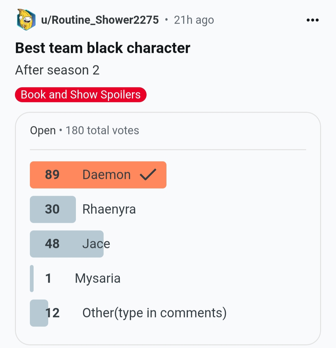Tap the 48 vote count on Jace
The width and height of the screenshot is (336, 348).
[x=52, y=244]
